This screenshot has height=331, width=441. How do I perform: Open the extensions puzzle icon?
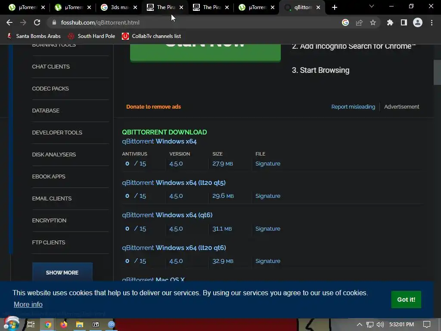tap(390, 22)
